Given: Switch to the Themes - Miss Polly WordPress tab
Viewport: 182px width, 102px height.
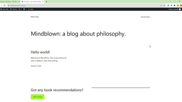Looking at the screenshot, I should (9, 2).
